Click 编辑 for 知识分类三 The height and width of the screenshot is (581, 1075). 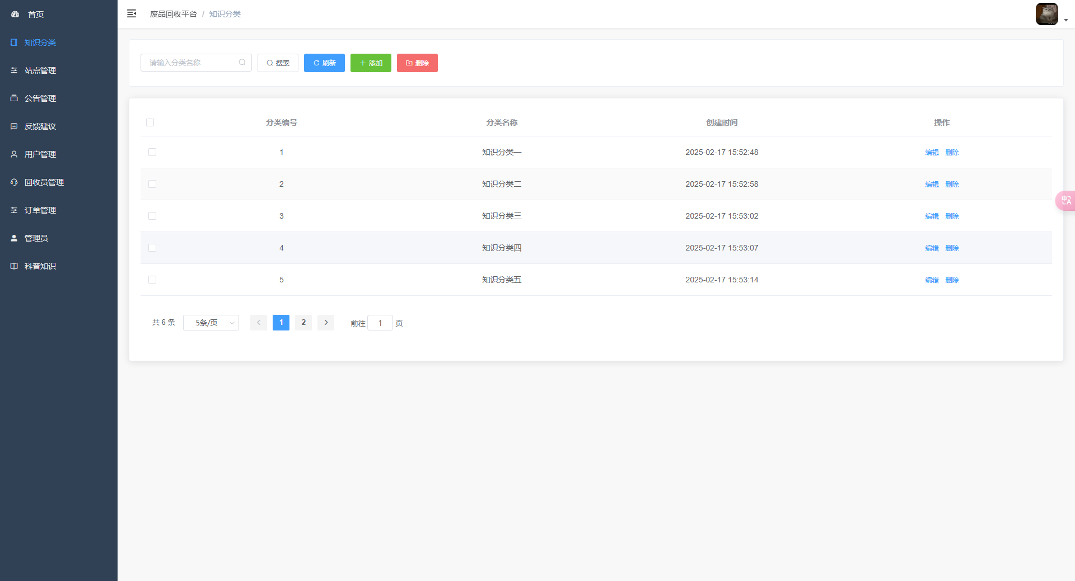tap(932, 216)
